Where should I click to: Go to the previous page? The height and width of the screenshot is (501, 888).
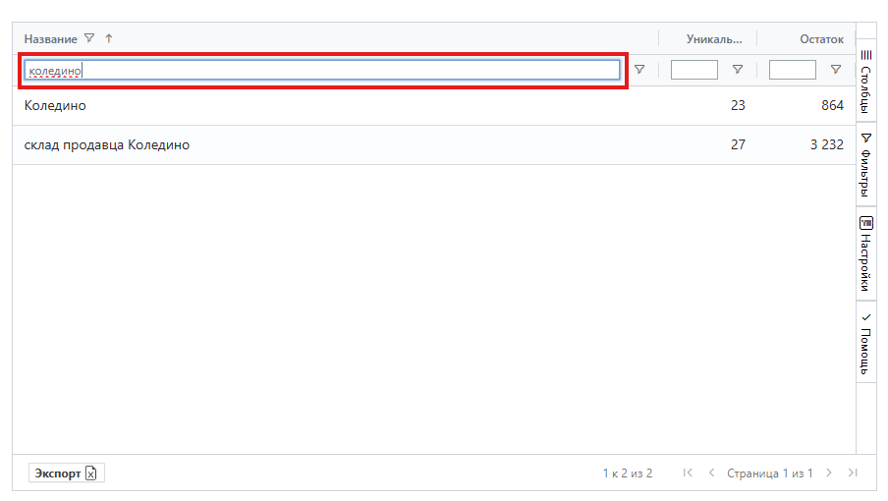point(711,473)
